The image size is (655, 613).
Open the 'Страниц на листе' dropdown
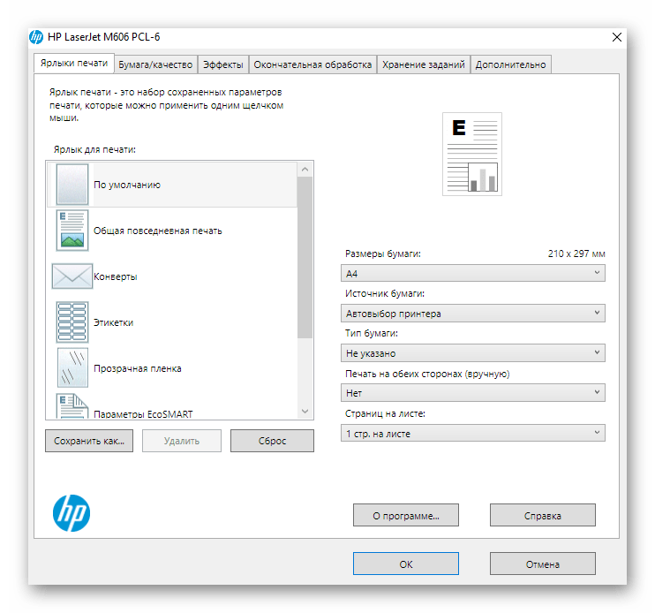[x=473, y=433]
